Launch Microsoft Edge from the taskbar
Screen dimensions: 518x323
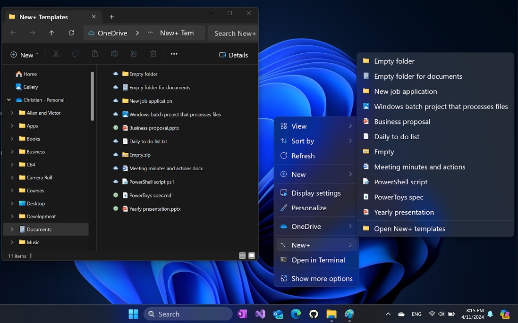(x=296, y=314)
